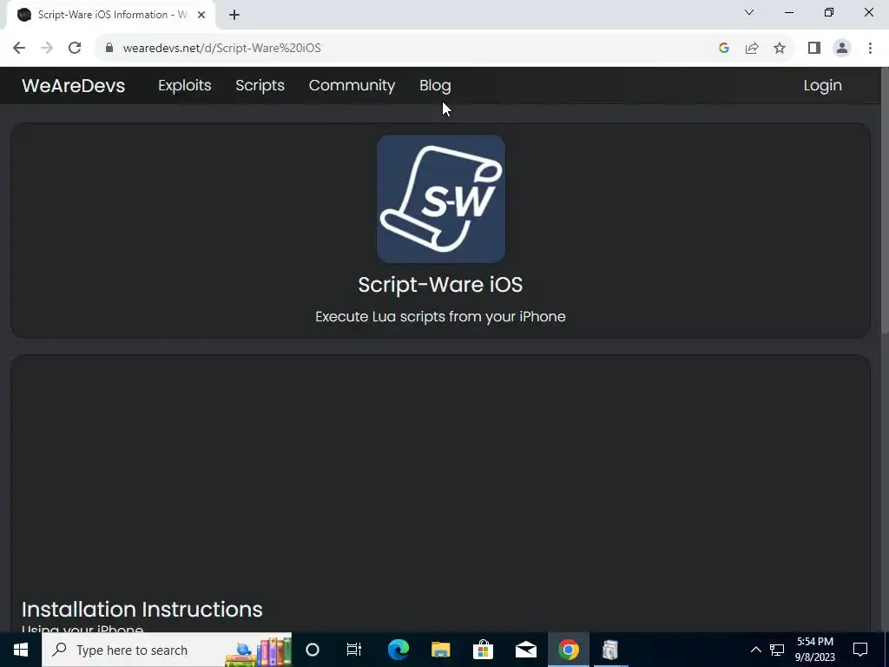Expand the tab search chevron
Screen dimensions: 889x667
[749, 12]
